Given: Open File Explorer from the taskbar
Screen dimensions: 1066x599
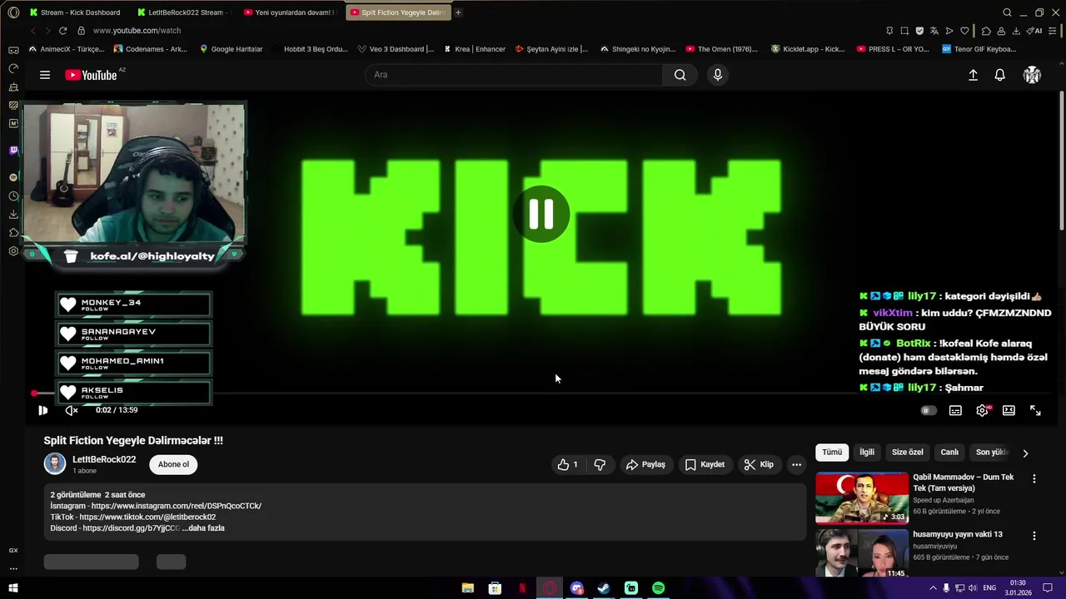Looking at the screenshot, I should [x=468, y=588].
